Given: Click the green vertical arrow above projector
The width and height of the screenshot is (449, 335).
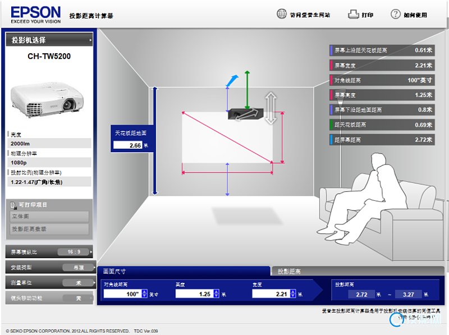Looking at the screenshot, I should (246, 90).
